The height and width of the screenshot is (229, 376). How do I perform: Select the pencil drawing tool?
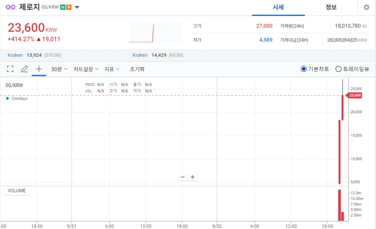coord(24,69)
